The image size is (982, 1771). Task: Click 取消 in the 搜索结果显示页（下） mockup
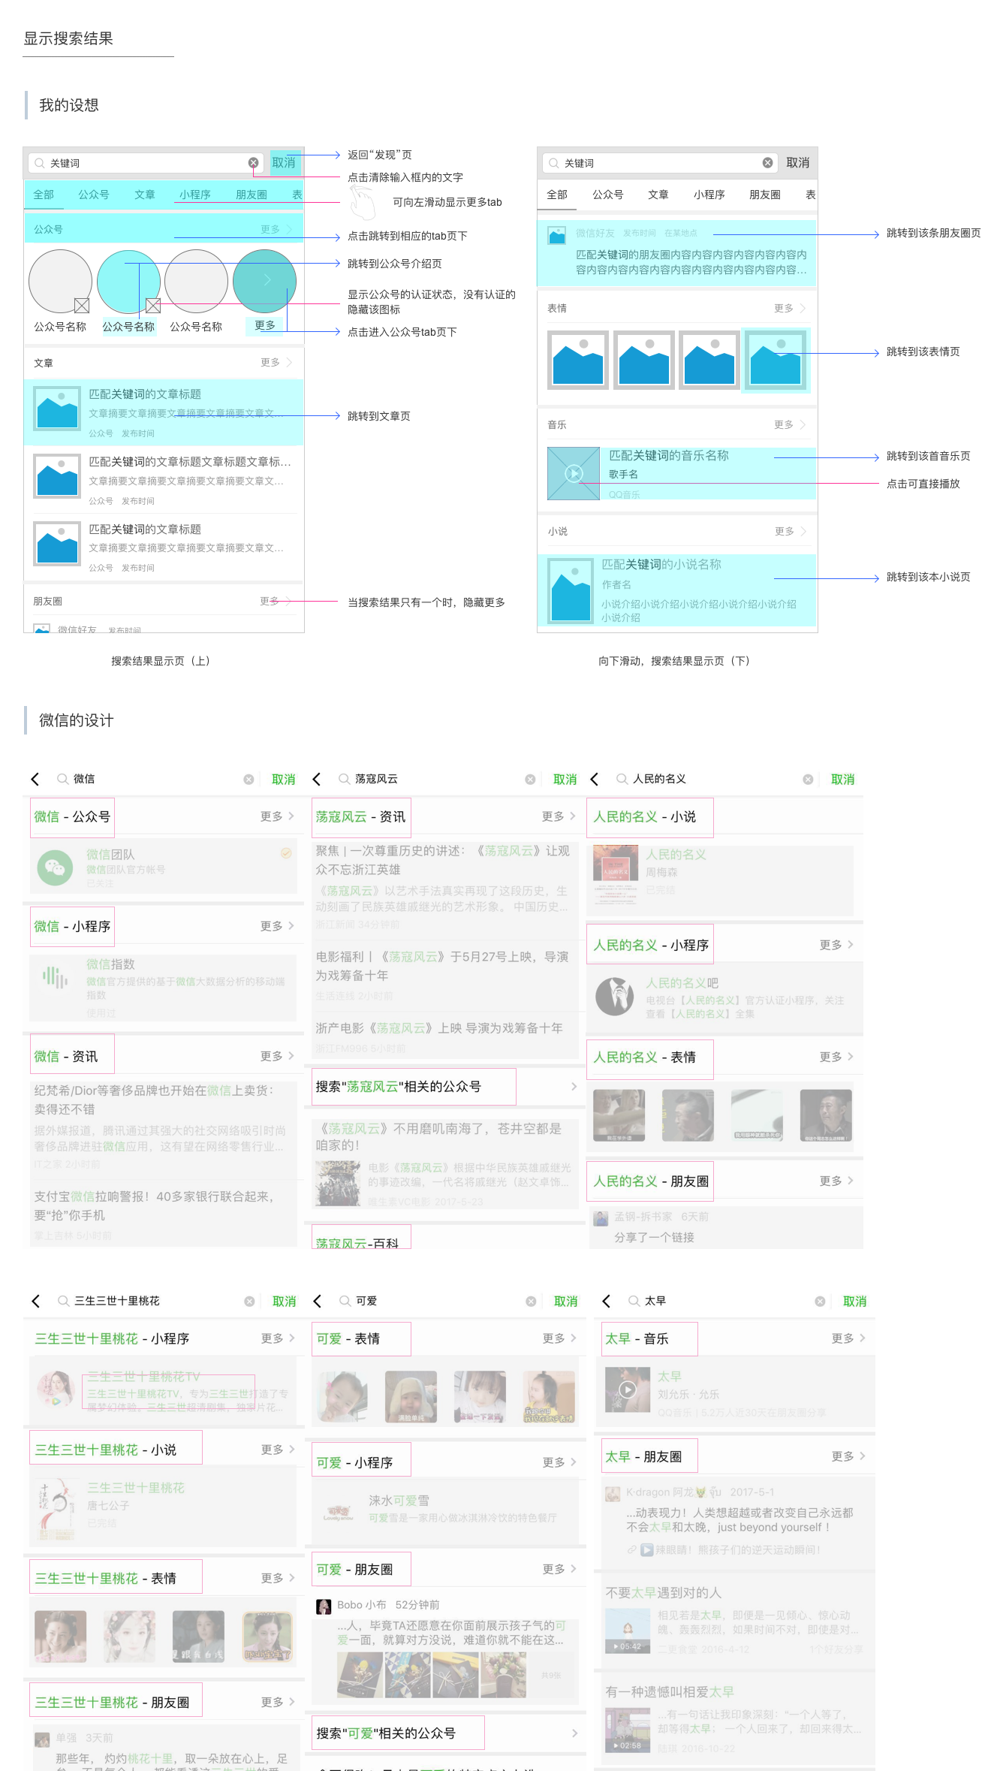[x=798, y=163]
